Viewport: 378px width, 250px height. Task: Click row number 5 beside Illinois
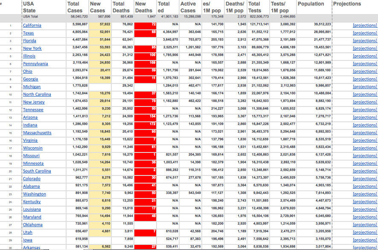coord(10,56)
